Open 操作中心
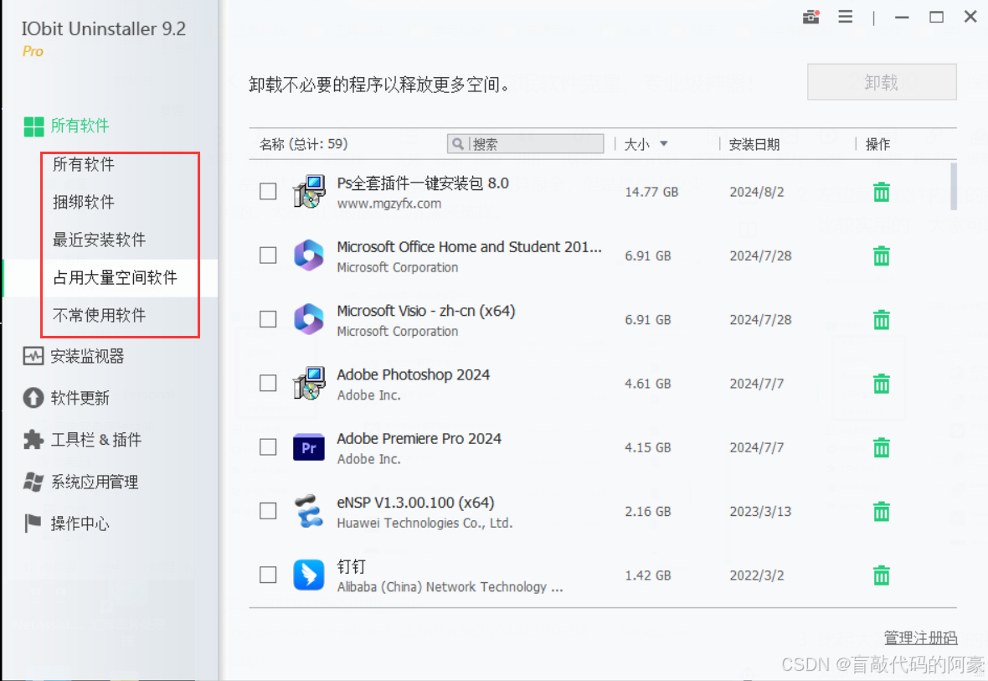The height and width of the screenshot is (681, 988). pyautogui.click(x=80, y=524)
